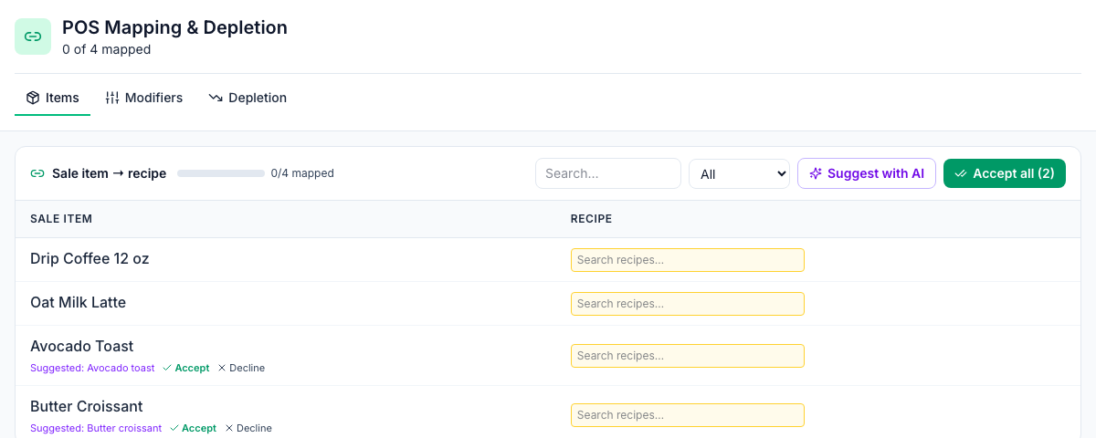The width and height of the screenshot is (1096, 438).
Task: Accept the Butter croissant suggestion
Action: (x=193, y=429)
